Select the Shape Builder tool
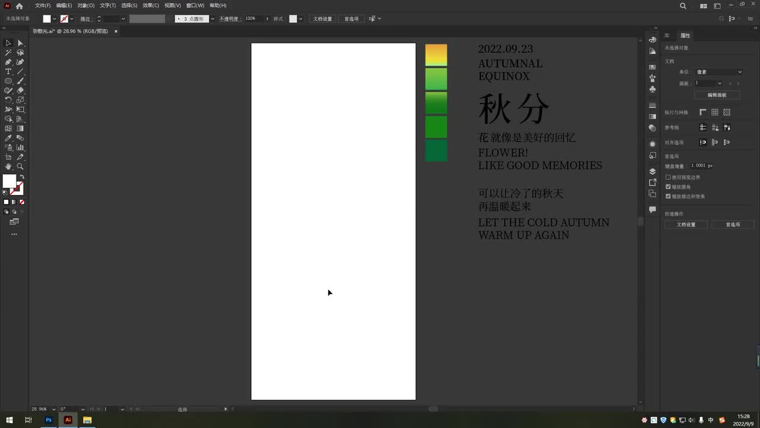 point(8,119)
